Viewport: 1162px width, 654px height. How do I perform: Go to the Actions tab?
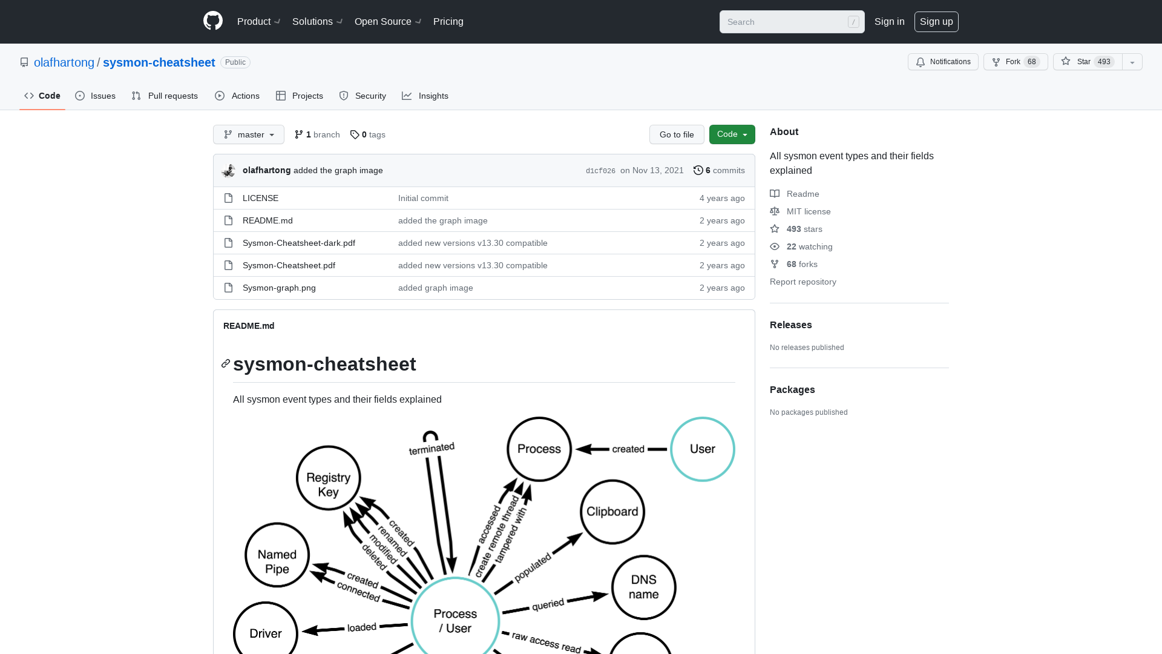237,96
